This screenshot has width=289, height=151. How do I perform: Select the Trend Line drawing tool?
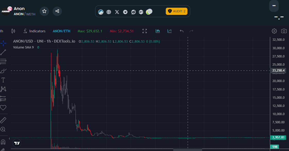coord(3,52)
